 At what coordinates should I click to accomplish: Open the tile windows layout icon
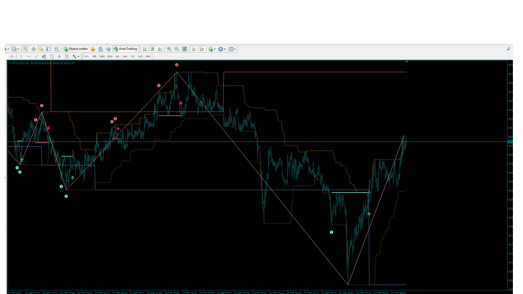184,49
